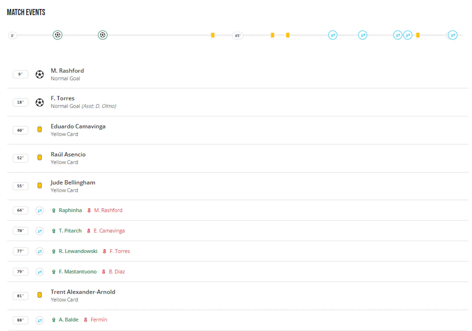This screenshot has height=331, width=472.
Task: Click the 81' minute badge
Action: pos(20,296)
